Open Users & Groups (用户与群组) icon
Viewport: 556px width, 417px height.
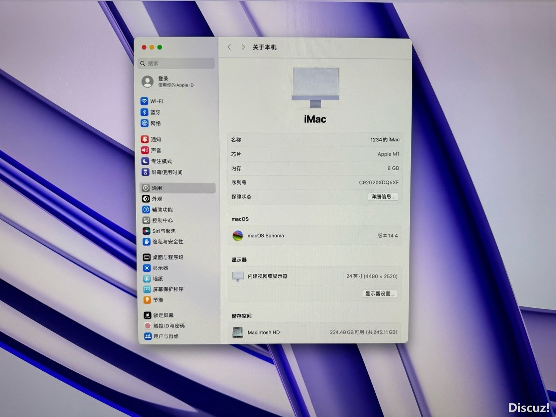(148, 336)
